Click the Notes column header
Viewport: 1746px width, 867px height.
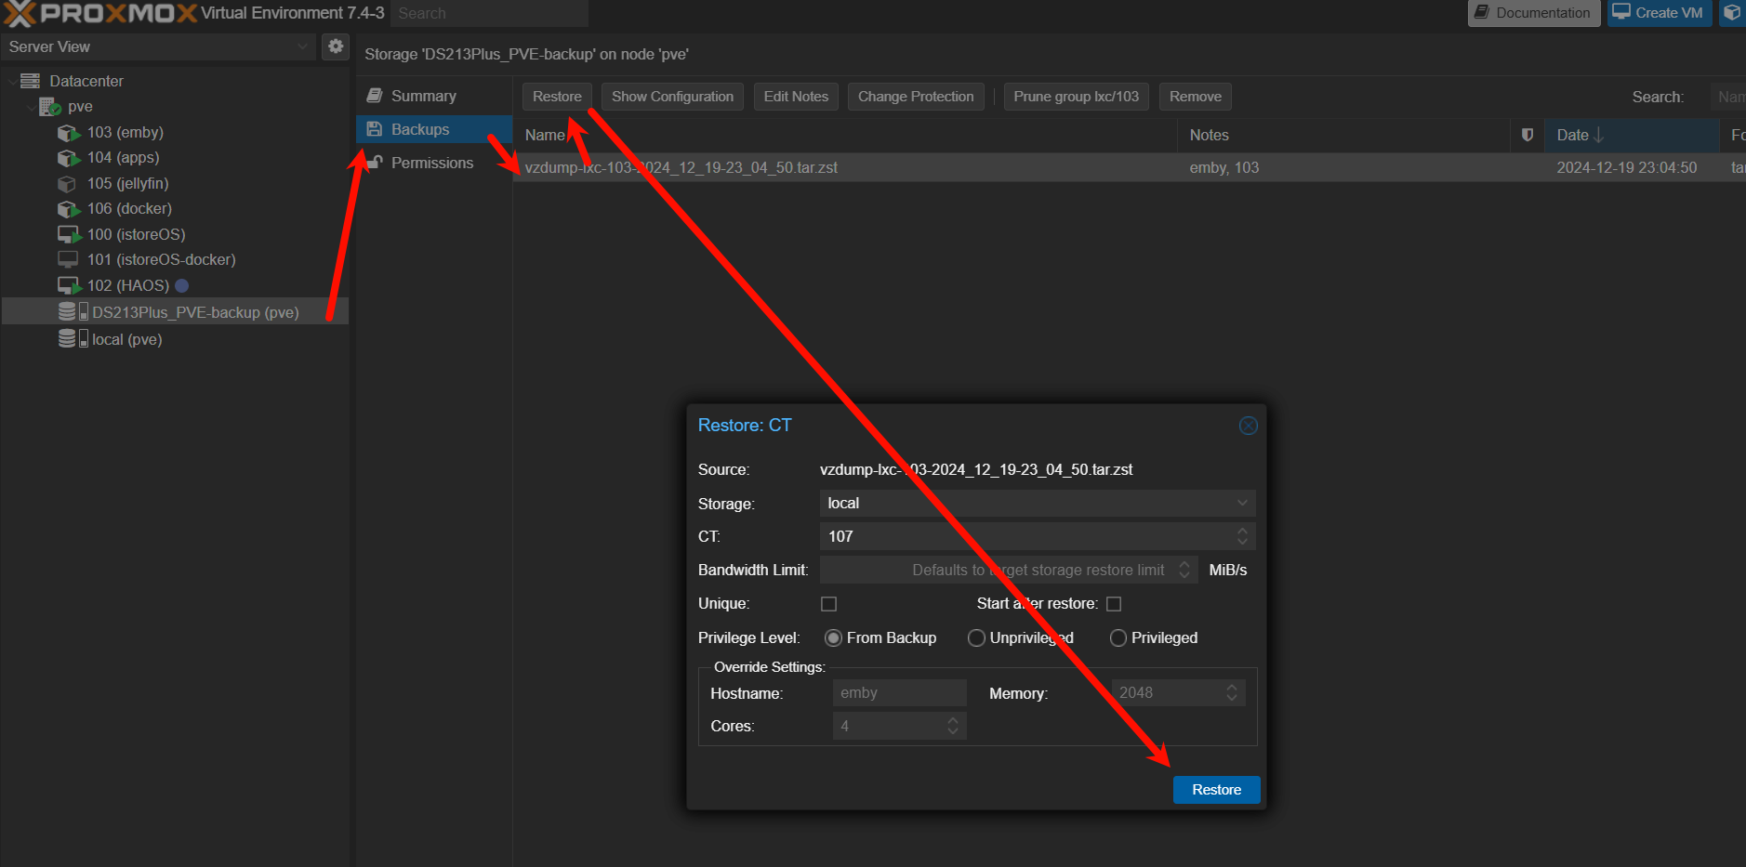pos(1344,135)
